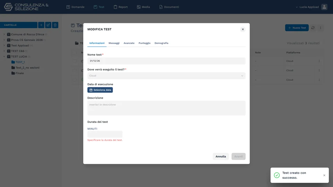Refresh the test list
333x187 pixels.
point(313,28)
